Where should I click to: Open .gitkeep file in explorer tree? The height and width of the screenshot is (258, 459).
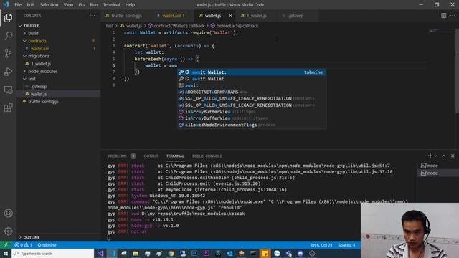click(x=39, y=86)
